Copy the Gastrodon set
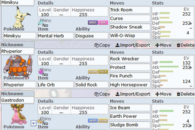Viewport: 195px width, 130px height. point(102,94)
